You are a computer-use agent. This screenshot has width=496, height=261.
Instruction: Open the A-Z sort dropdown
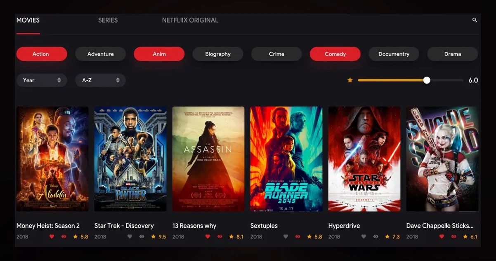[x=100, y=80]
